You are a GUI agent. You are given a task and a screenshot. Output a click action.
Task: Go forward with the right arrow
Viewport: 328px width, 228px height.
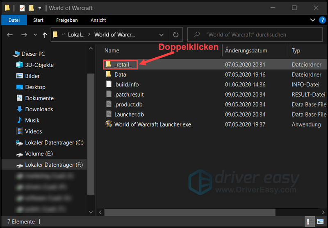(24, 35)
